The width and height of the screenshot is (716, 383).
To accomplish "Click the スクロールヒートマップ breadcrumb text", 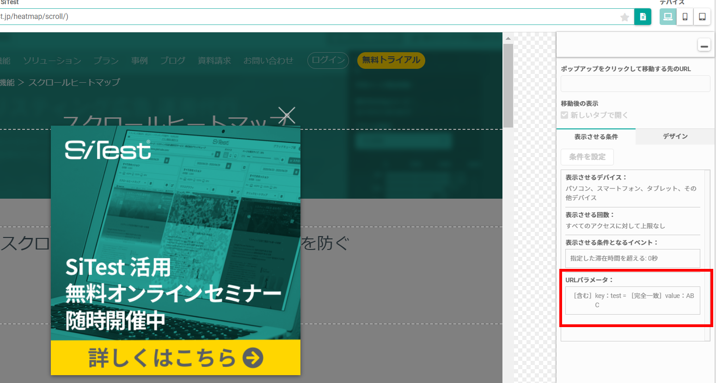I will (x=74, y=82).
